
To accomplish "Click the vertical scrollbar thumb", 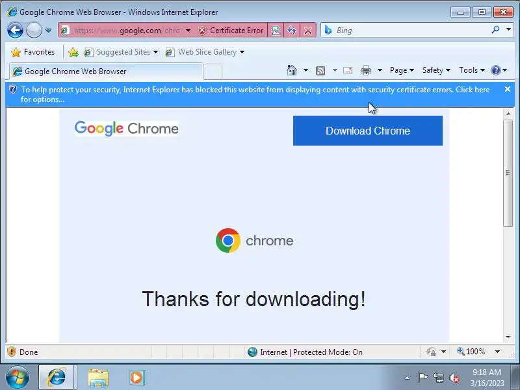I will pos(508,173).
